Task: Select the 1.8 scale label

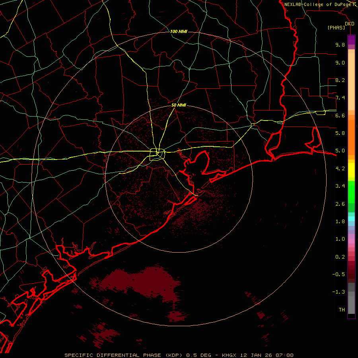Action: click(x=340, y=222)
